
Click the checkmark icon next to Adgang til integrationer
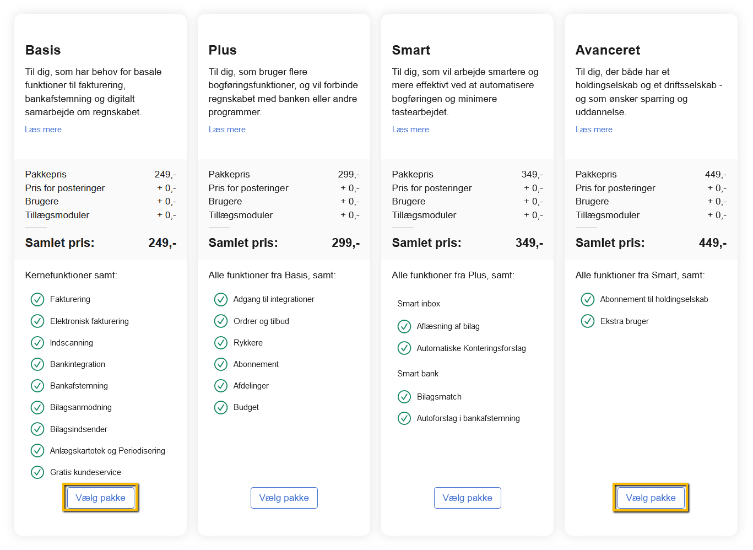pos(221,299)
